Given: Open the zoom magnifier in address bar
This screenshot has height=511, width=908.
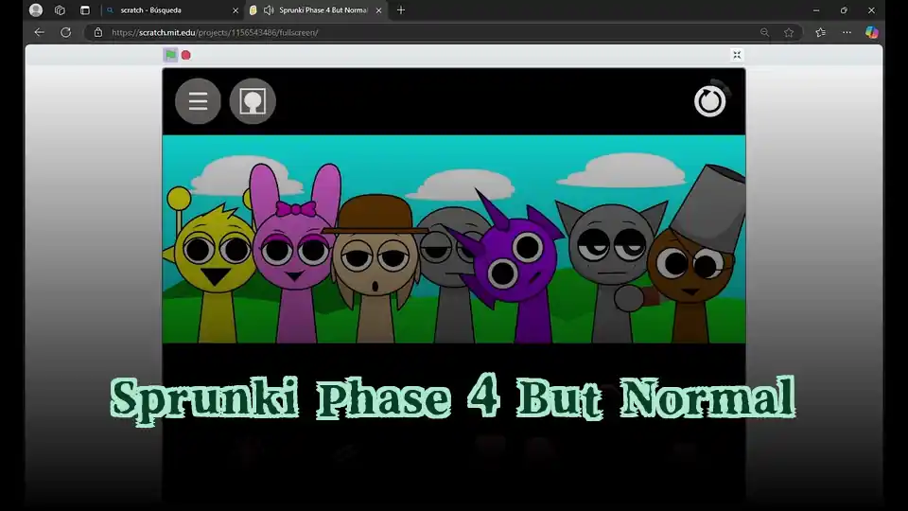Looking at the screenshot, I should [x=764, y=32].
